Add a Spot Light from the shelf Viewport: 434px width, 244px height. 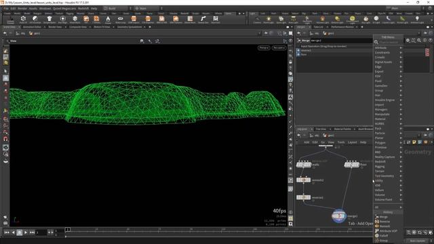pos(281,20)
